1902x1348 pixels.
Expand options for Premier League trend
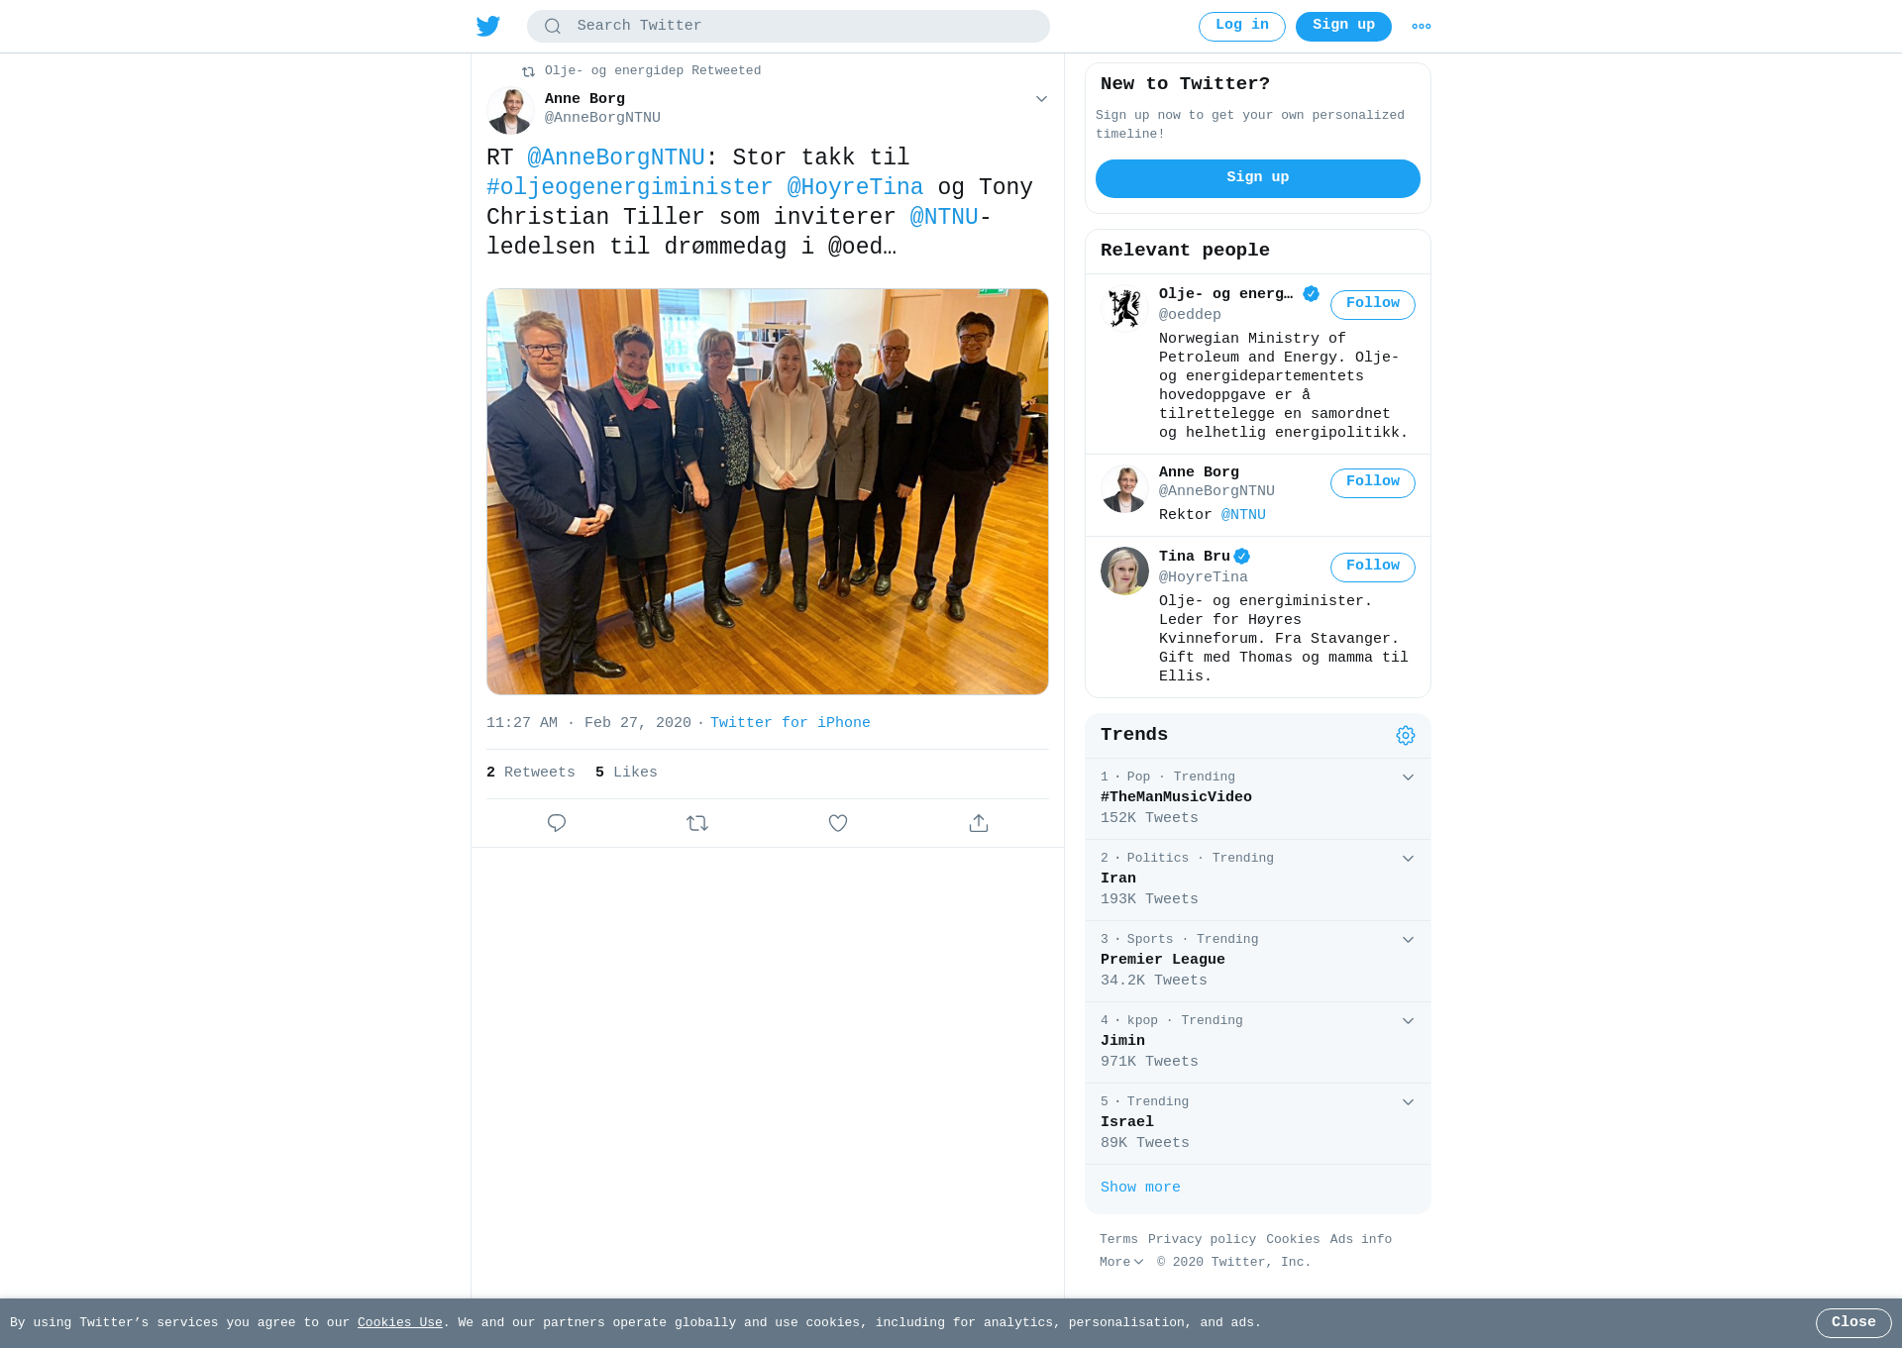(x=1408, y=940)
